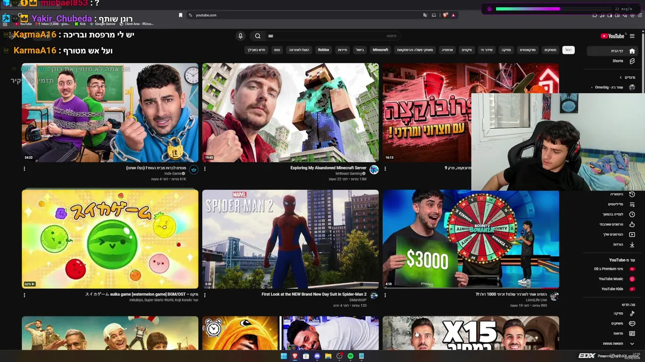The height and width of the screenshot is (362, 645).
Task: Open the title Exploring My Abandoned Minecraft Server
Action: tap(328, 168)
